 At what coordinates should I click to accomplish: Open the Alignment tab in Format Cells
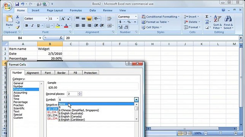tap(32, 73)
